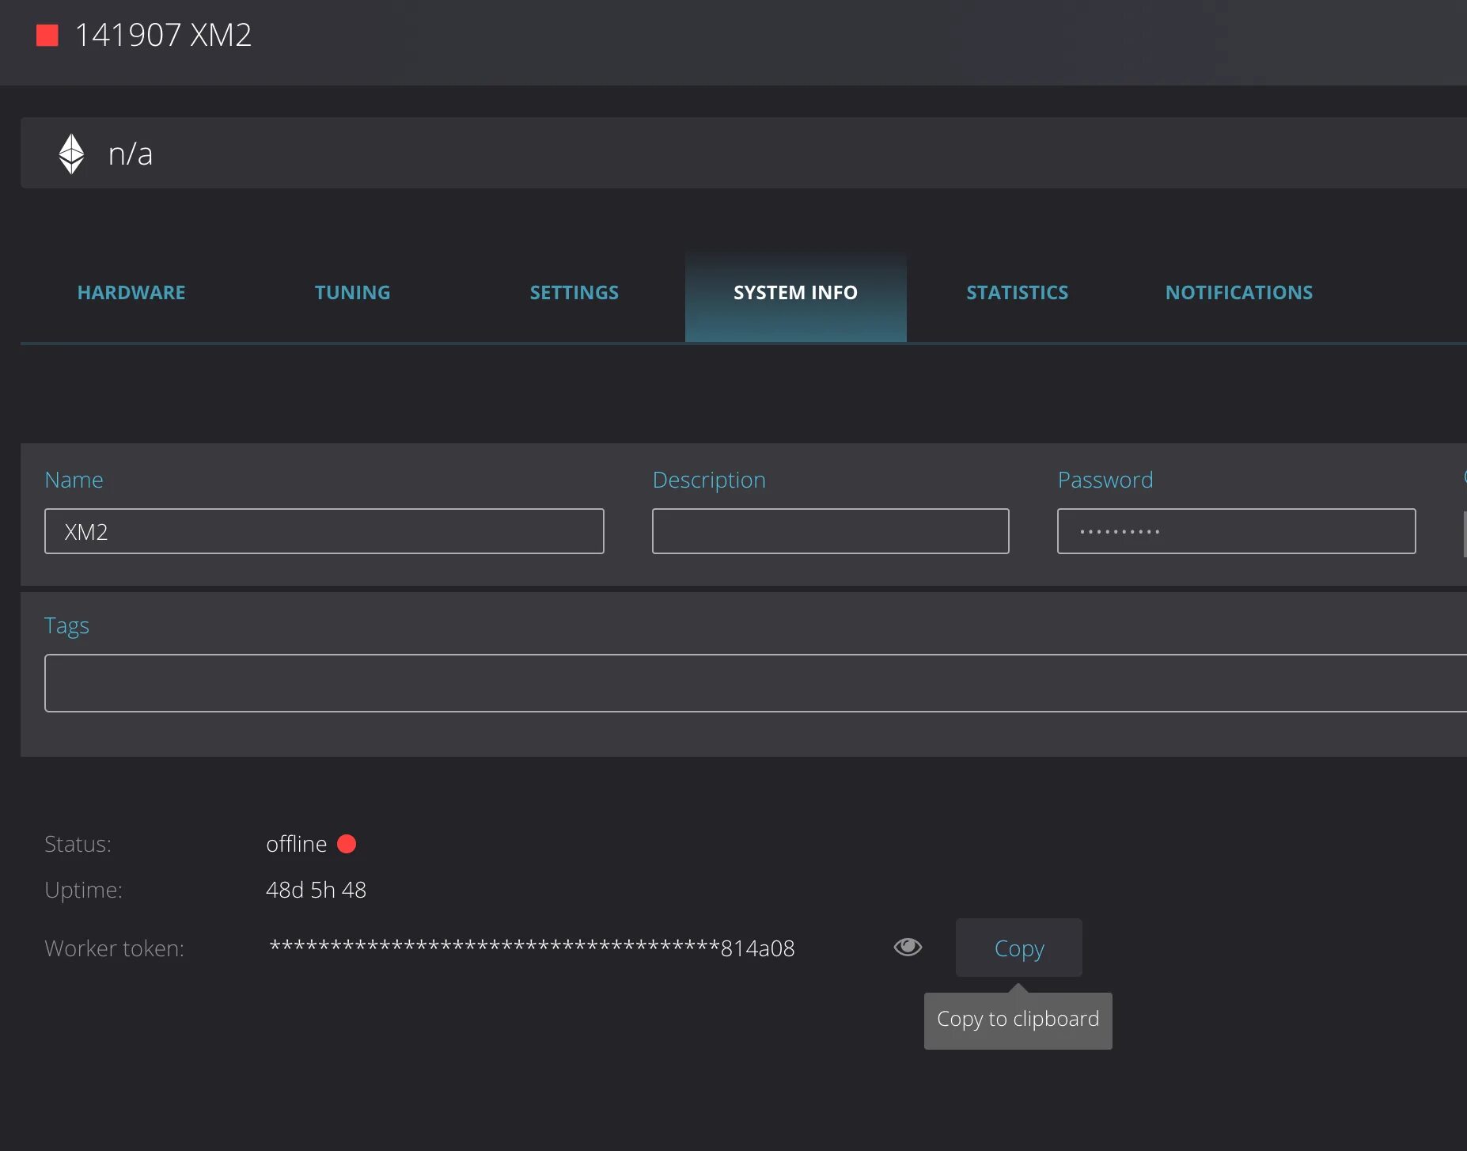Click the masked worker token text

point(532,948)
